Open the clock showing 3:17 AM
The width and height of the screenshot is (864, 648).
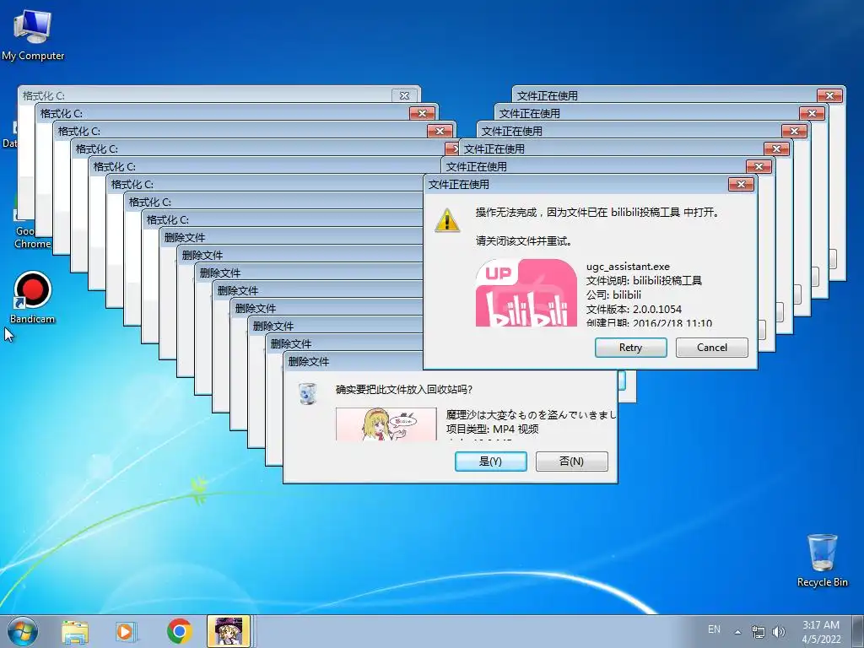[821, 632]
